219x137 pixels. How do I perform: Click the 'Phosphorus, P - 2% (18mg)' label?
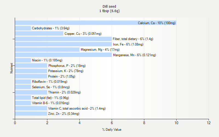click(x=67, y=66)
